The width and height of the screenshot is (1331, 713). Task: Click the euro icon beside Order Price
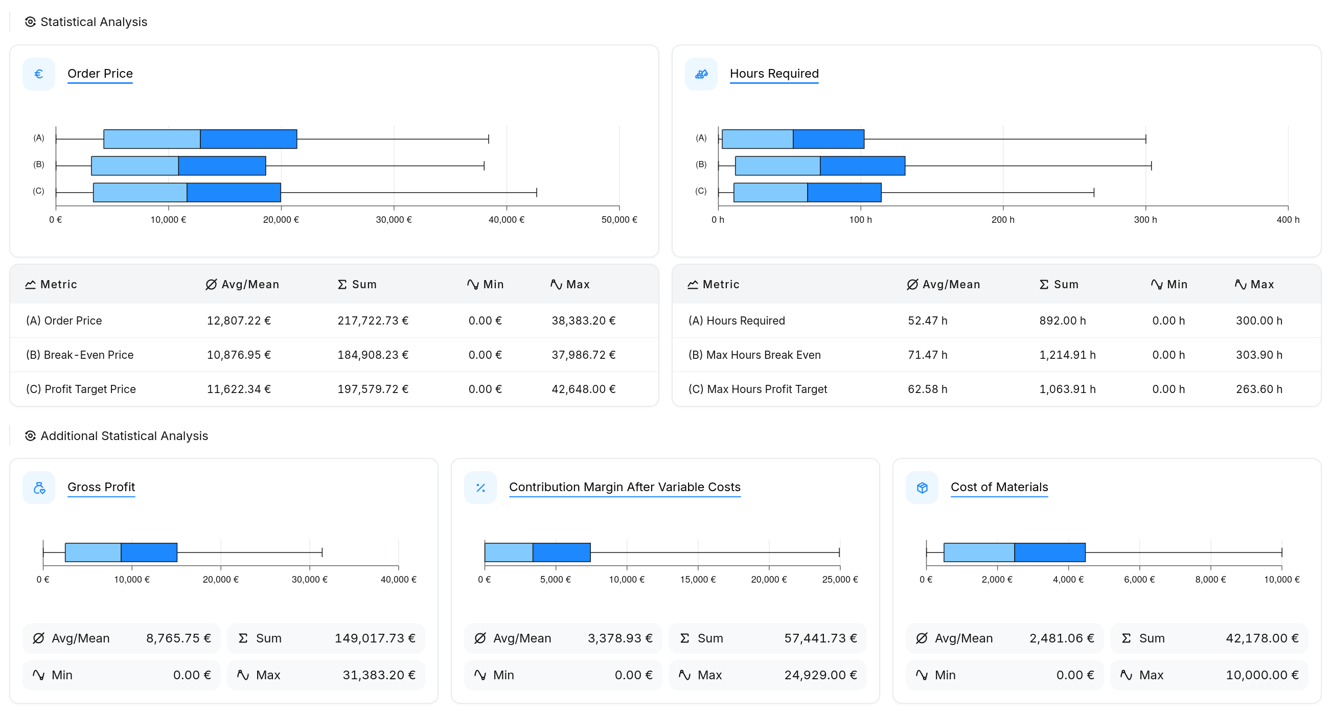[x=39, y=74]
